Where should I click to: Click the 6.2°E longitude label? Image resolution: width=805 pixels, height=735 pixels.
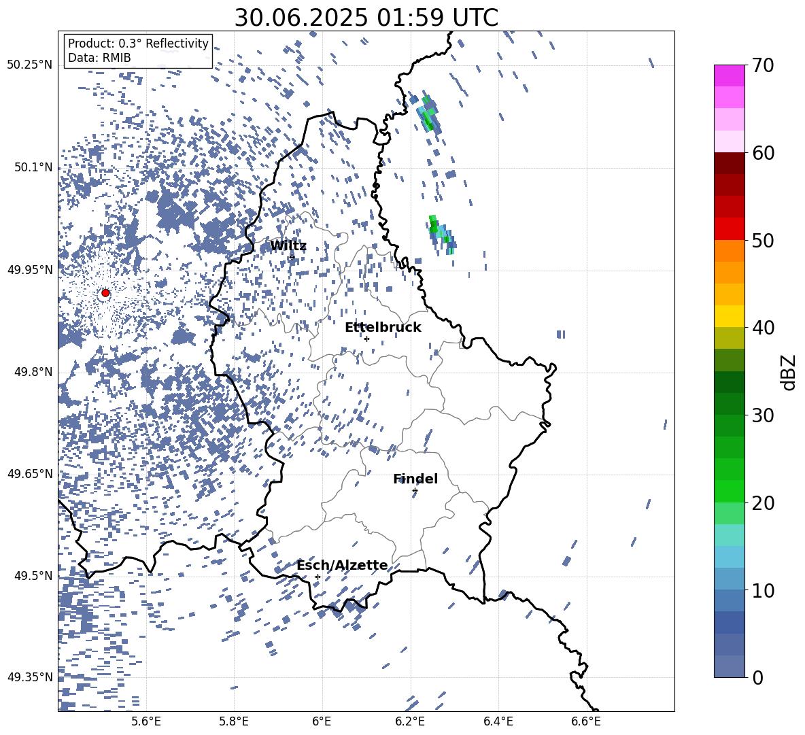pyautogui.click(x=410, y=721)
